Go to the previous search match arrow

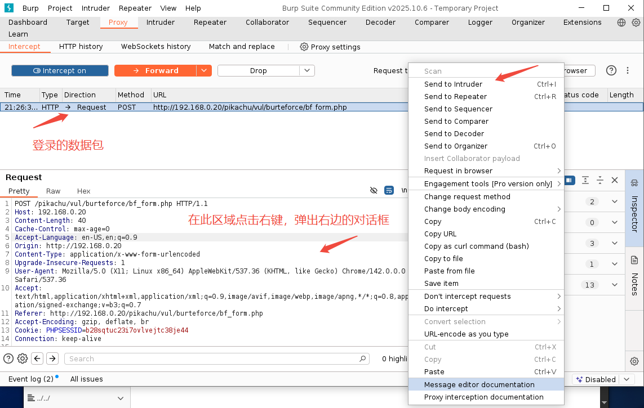pos(37,359)
